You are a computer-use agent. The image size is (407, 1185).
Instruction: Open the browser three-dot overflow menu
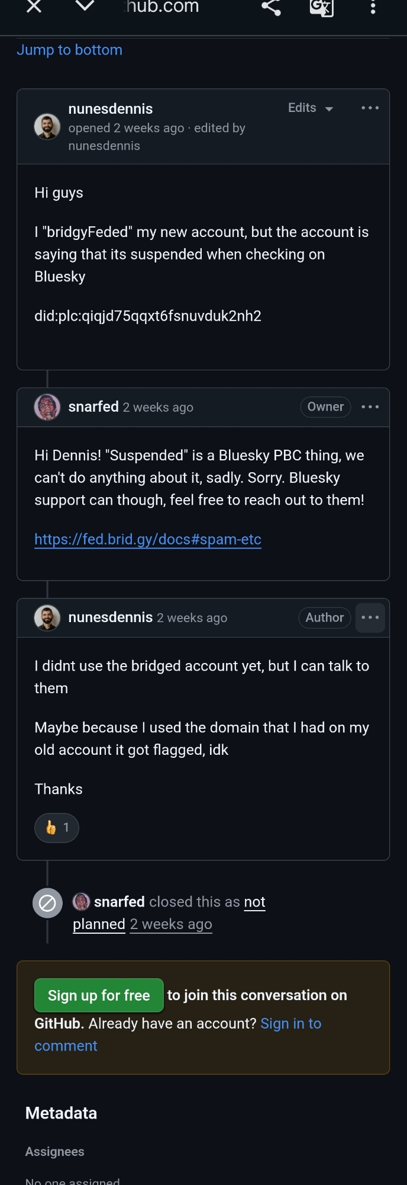coord(373,7)
